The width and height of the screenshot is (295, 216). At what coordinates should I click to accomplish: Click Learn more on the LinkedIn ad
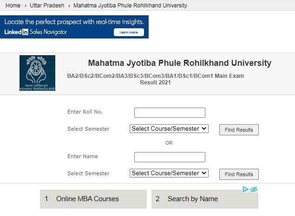[129, 32]
